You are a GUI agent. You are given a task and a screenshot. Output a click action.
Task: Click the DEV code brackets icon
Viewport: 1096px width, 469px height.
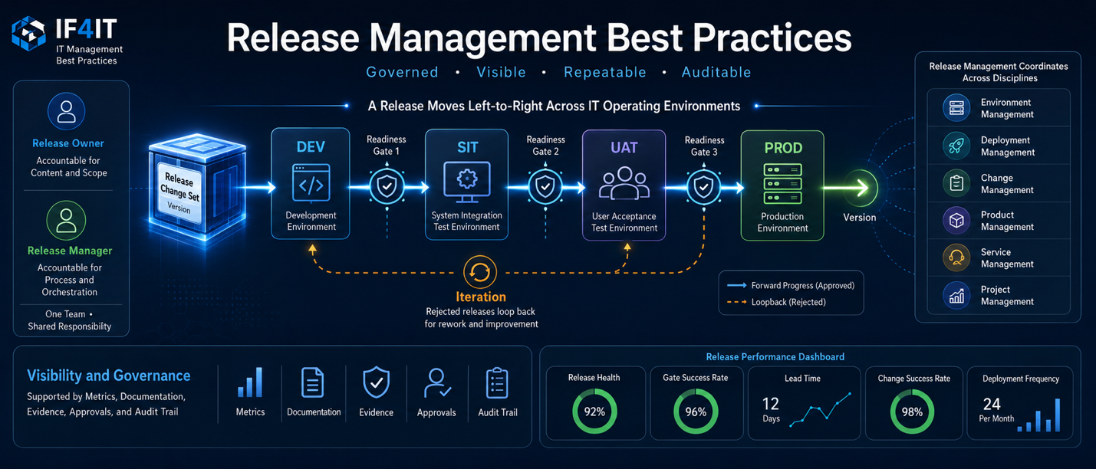pyautogui.click(x=311, y=183)
